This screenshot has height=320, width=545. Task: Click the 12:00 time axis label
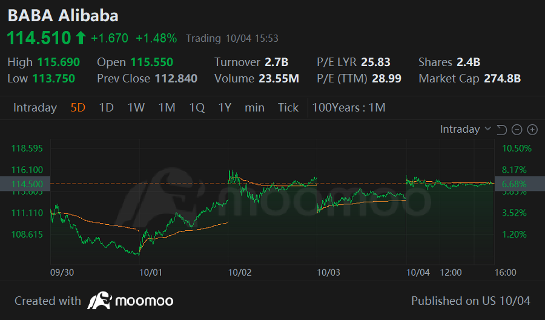pos(451,272)
